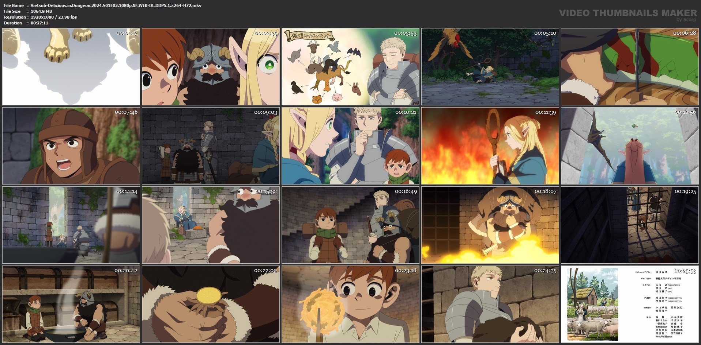Screen dimensions: 701x345
Task: Open the thumbnail at 00:01:17
Action: tap(71, 67)
